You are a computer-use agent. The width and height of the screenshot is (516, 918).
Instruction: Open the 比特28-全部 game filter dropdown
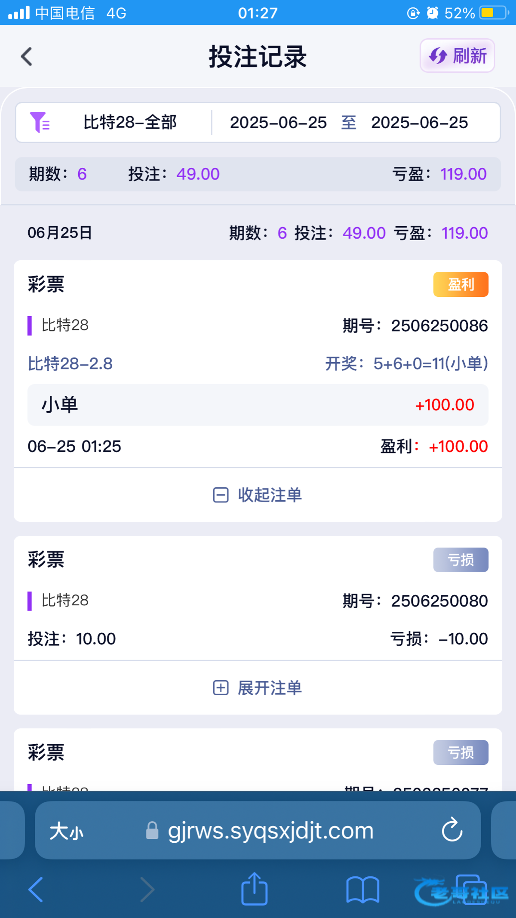[x=130, y=122]
